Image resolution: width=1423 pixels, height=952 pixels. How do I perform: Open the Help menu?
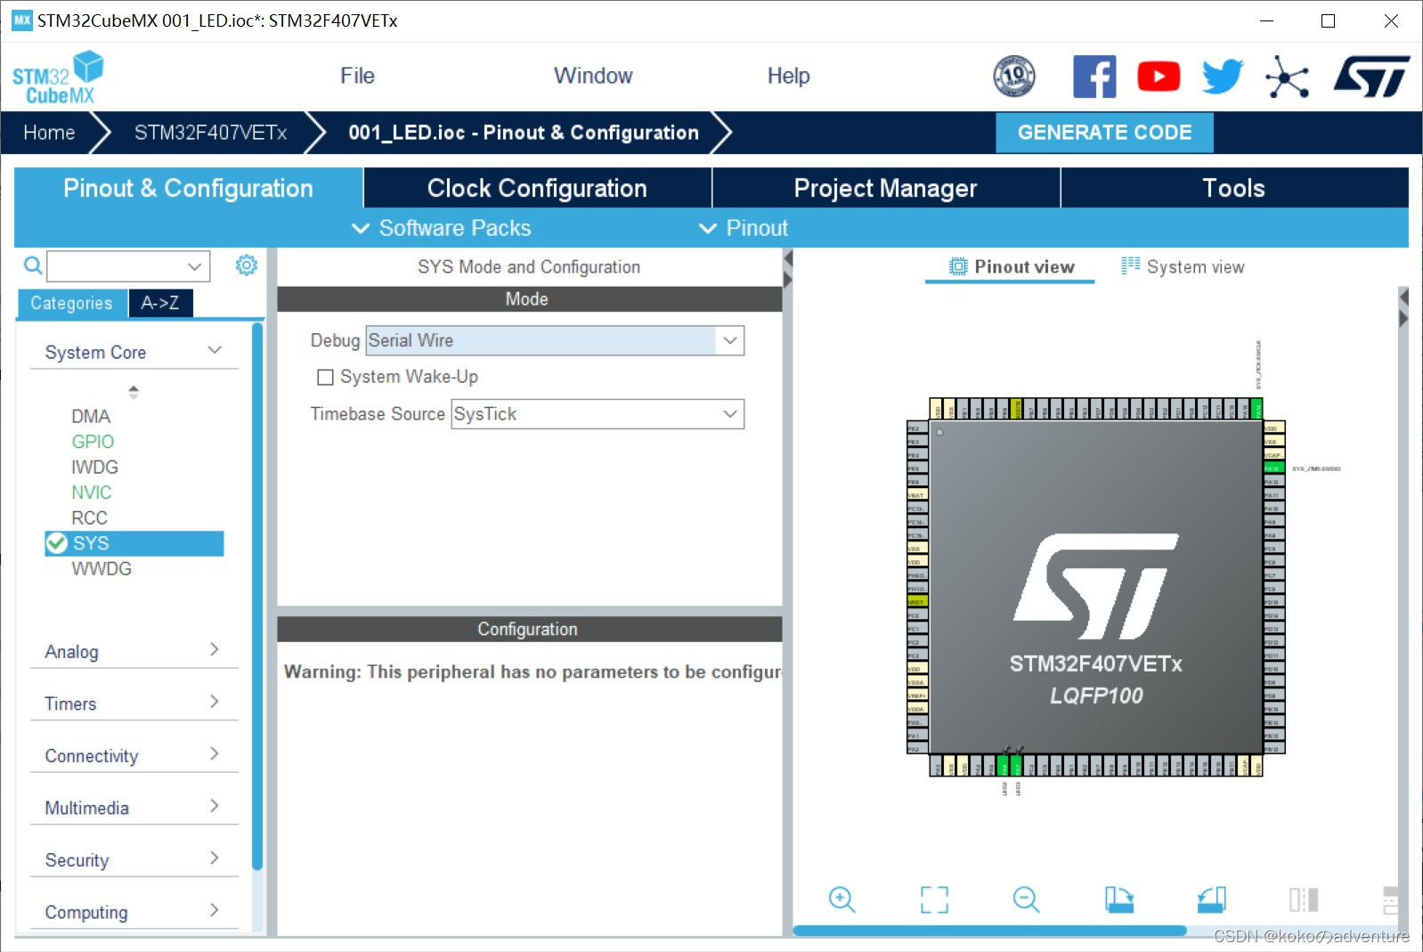pos(788,76)
